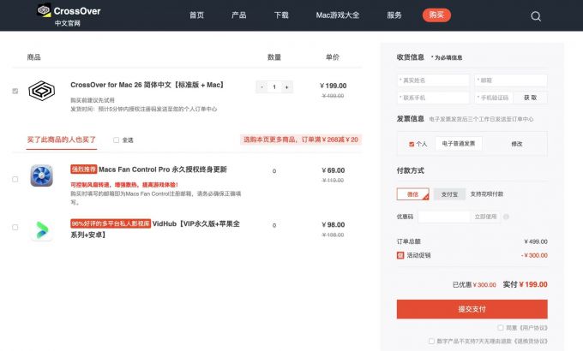Check the 同意《用户协议》 checkbox
Image resolution: width=583 pixels, height=351 pixels.
pos(501,328)
